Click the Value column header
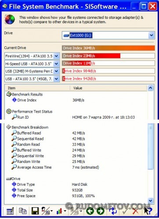 click(x=108, y=88)
